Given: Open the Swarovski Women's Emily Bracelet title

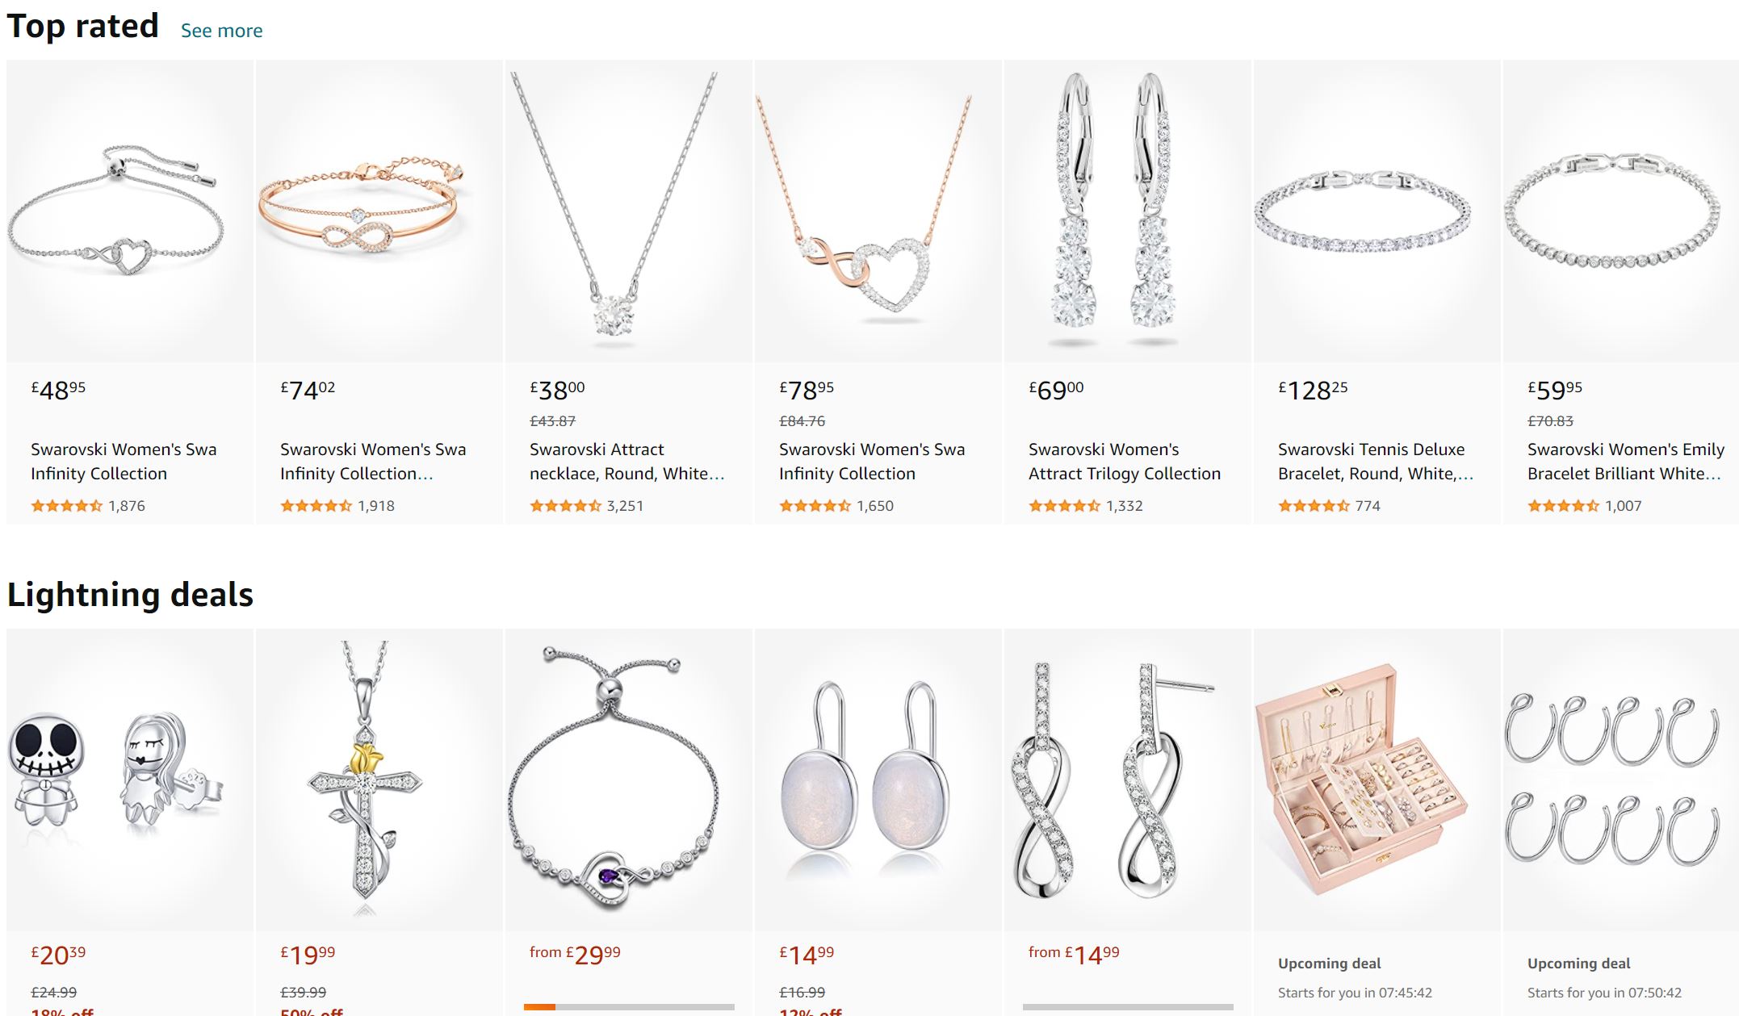Looking at the screenshot, I should [1625, 461].
